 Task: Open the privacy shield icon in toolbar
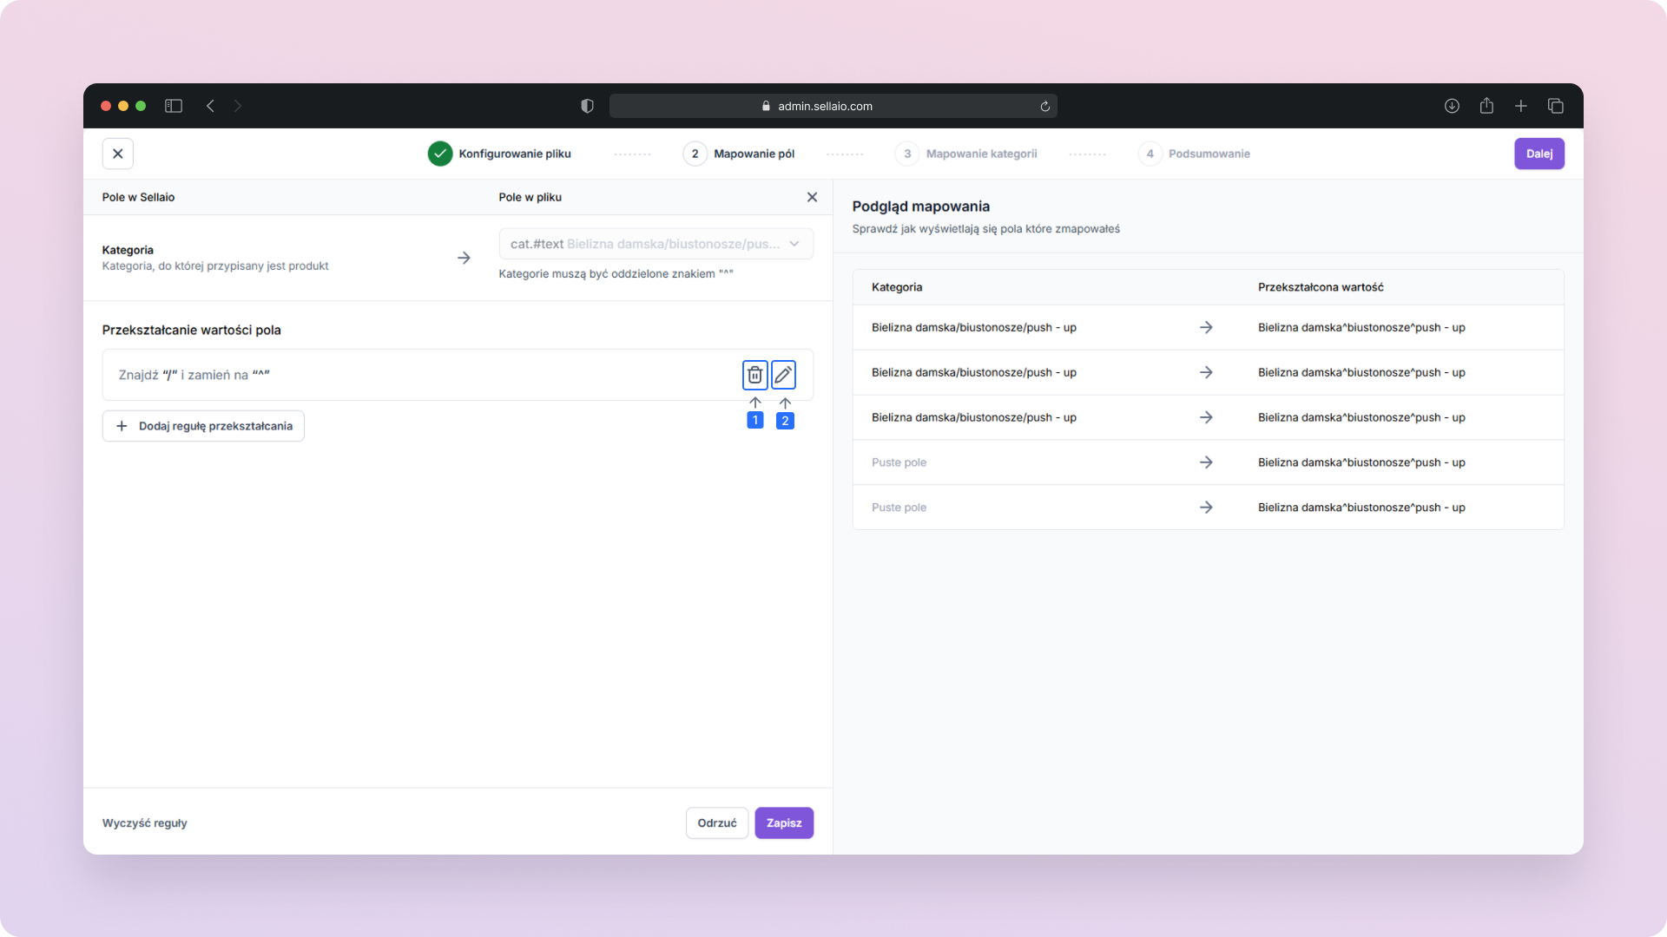point(587,106)
